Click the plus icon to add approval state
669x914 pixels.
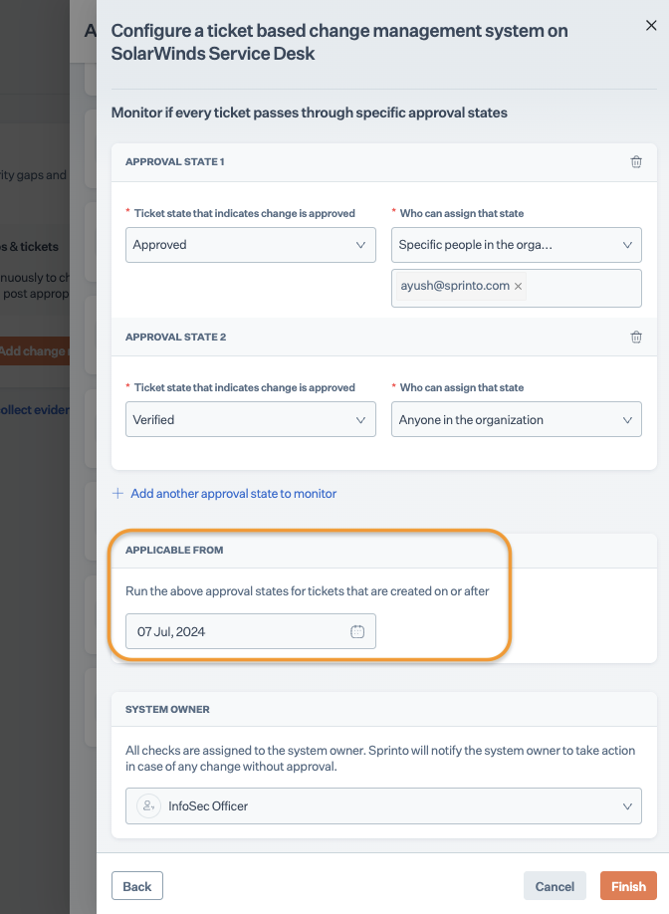[117, 494]
